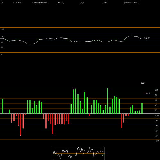Select the tallest green MR bar
160x160 pixels.
coord(108,101)
